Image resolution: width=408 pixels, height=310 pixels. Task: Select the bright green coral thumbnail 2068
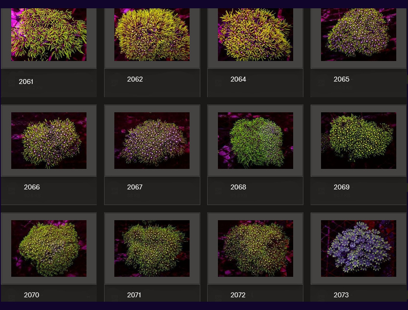(x=256, y=141)
